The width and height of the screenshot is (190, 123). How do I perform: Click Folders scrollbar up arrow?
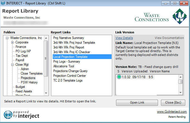tap(46, 38)
